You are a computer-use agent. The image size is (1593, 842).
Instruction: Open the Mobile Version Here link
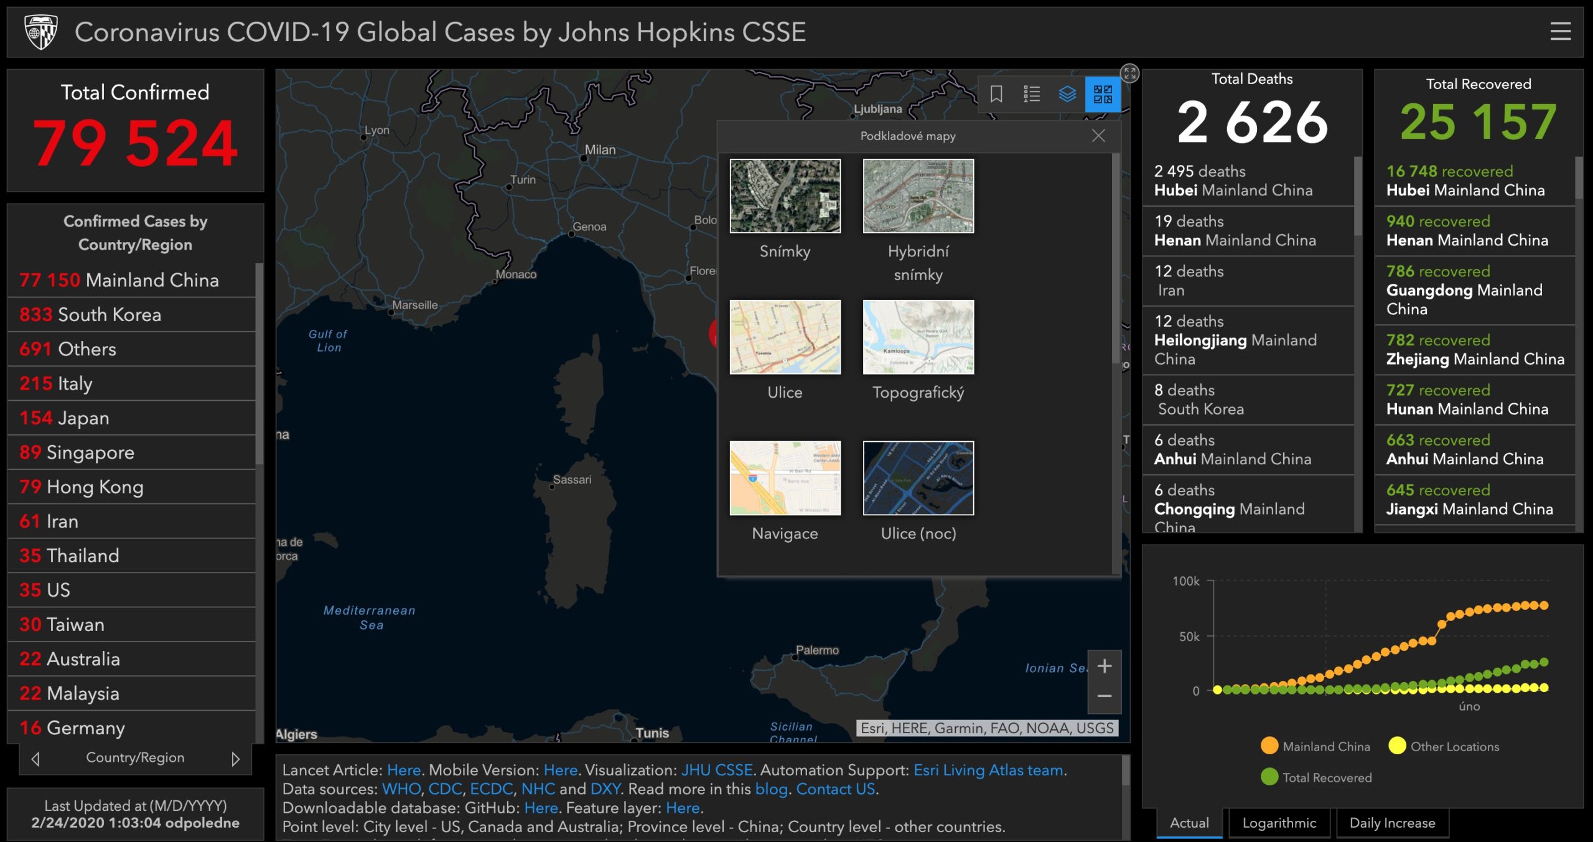coord(560,770)
